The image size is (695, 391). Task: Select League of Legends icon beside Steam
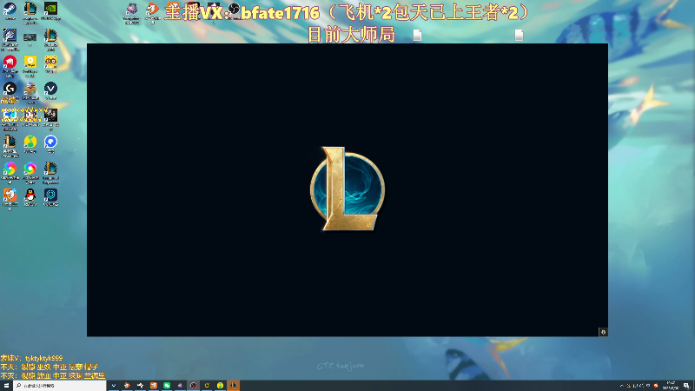click(x=30, y=9)
